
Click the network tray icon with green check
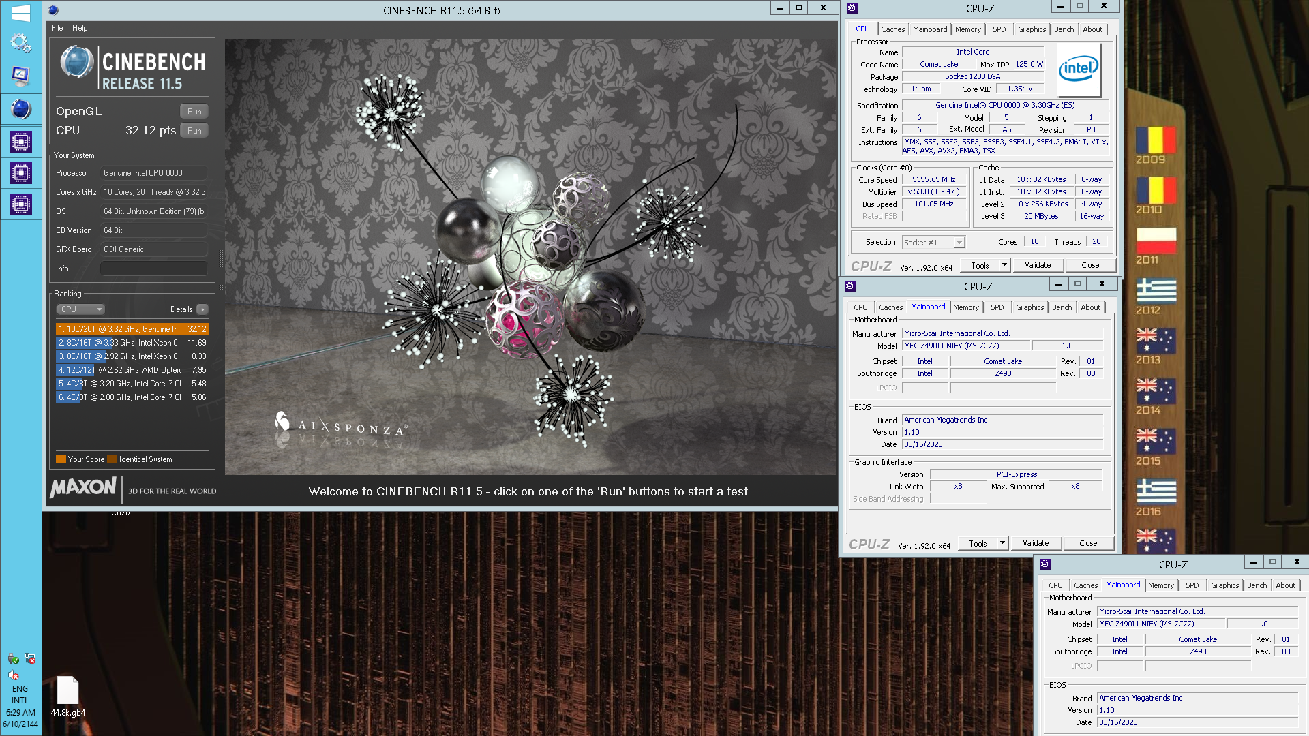(x=13, y=658)
